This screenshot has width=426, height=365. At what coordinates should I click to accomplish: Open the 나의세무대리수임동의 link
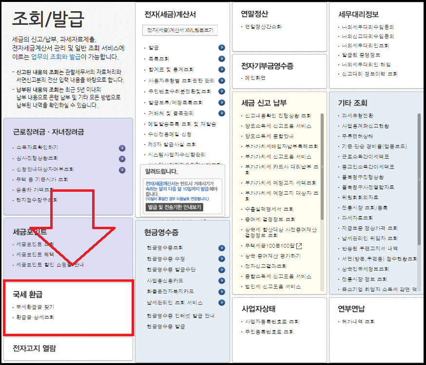pyautogui.click(x=368, y=27)
